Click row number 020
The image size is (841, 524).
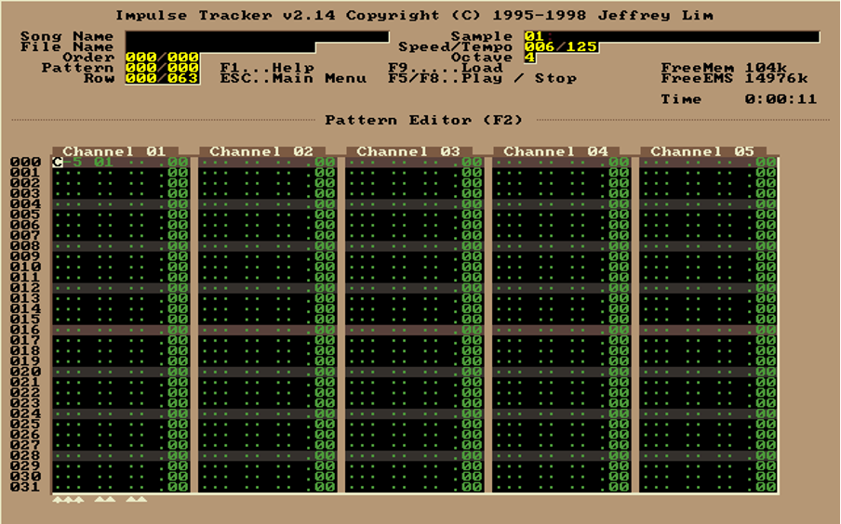click(x=25, y=372)
